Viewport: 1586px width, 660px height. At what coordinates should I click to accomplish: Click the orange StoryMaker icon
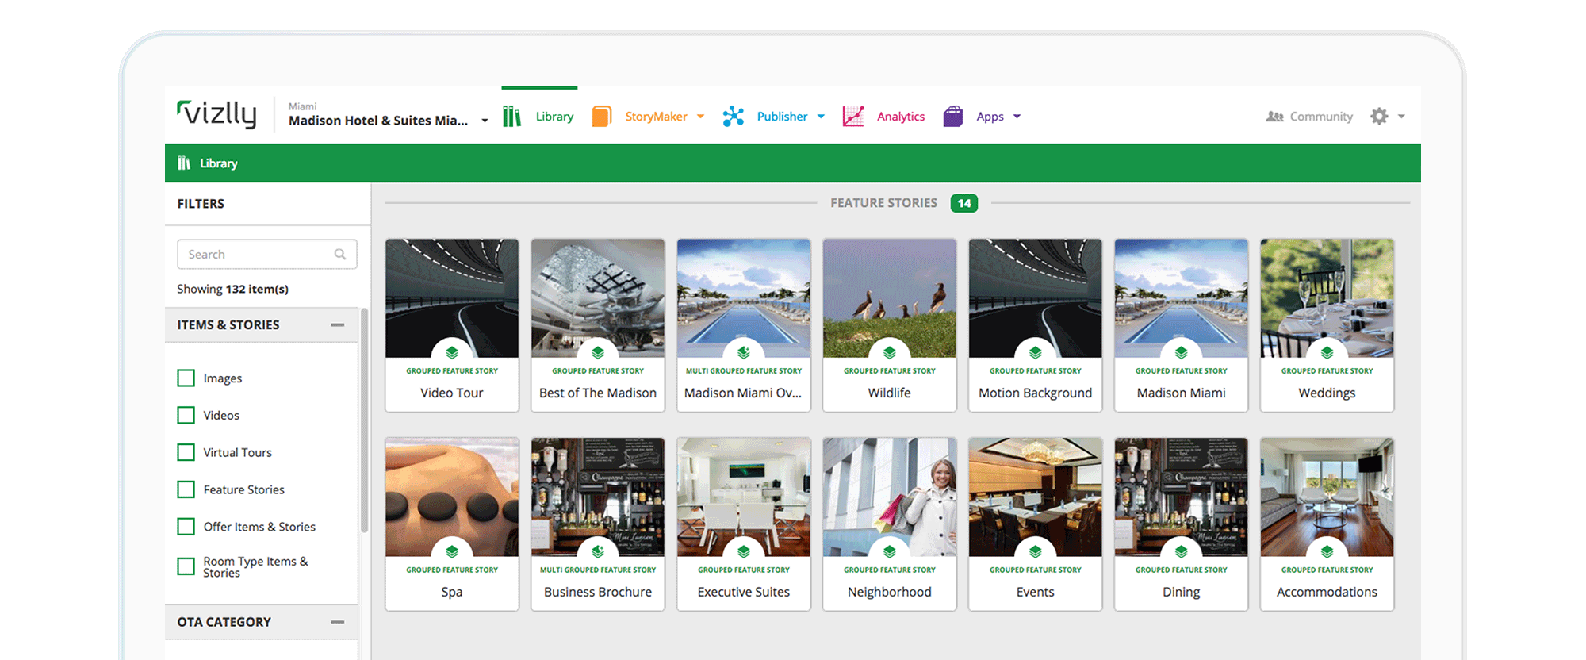[x=602, y=117]
